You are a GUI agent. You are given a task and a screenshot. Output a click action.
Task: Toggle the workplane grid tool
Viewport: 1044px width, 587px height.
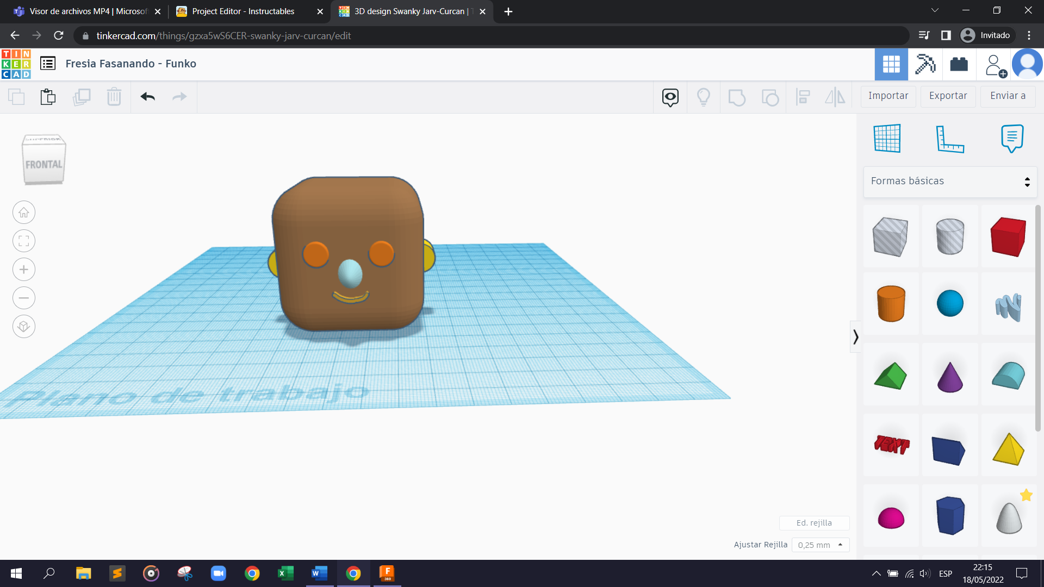point(887,139)
